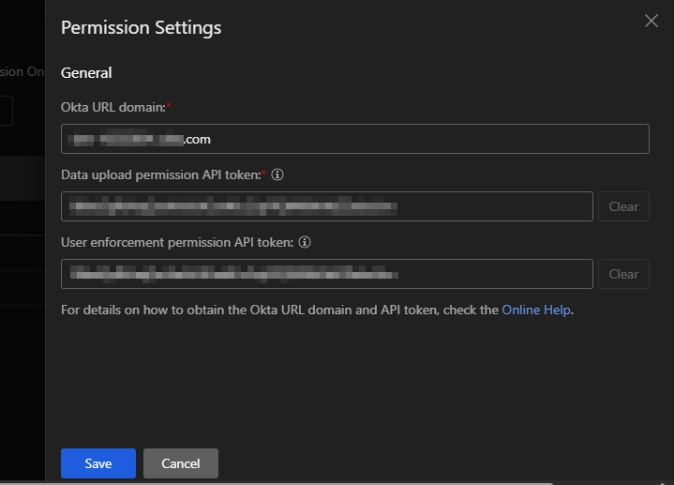Click the cut-off 'sion On' background text
The width and height of the screenshot is (674, 485).
tap(21, 72)
